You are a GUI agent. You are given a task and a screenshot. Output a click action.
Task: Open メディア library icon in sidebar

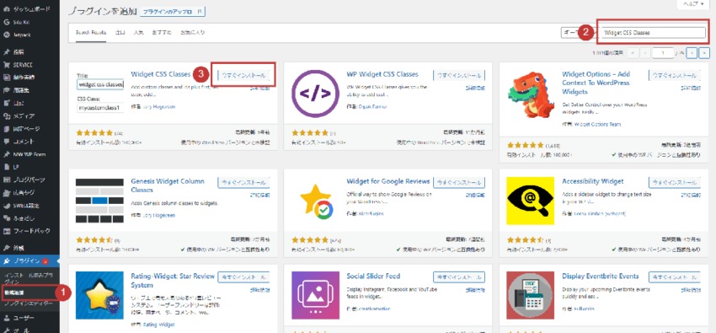coord(7,116)
